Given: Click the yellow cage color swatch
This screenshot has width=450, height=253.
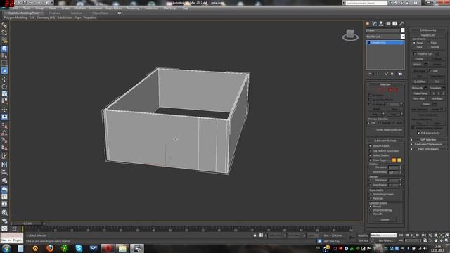Looking at the screenshot, I should [x=399, y=160].
